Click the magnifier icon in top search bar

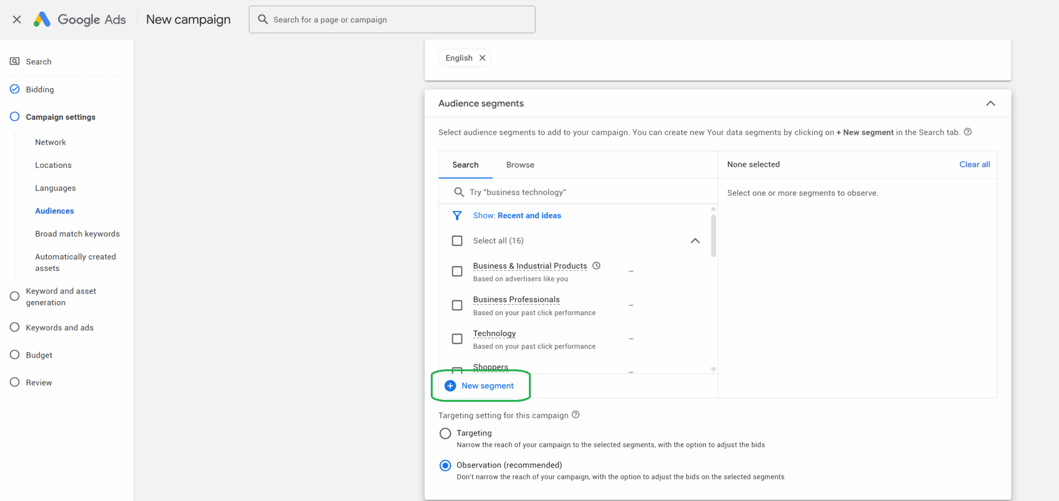[263, 20]
